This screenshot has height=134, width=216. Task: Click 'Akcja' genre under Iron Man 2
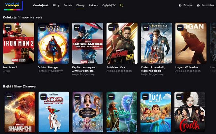pyautogui.click(x=6, y=71)
